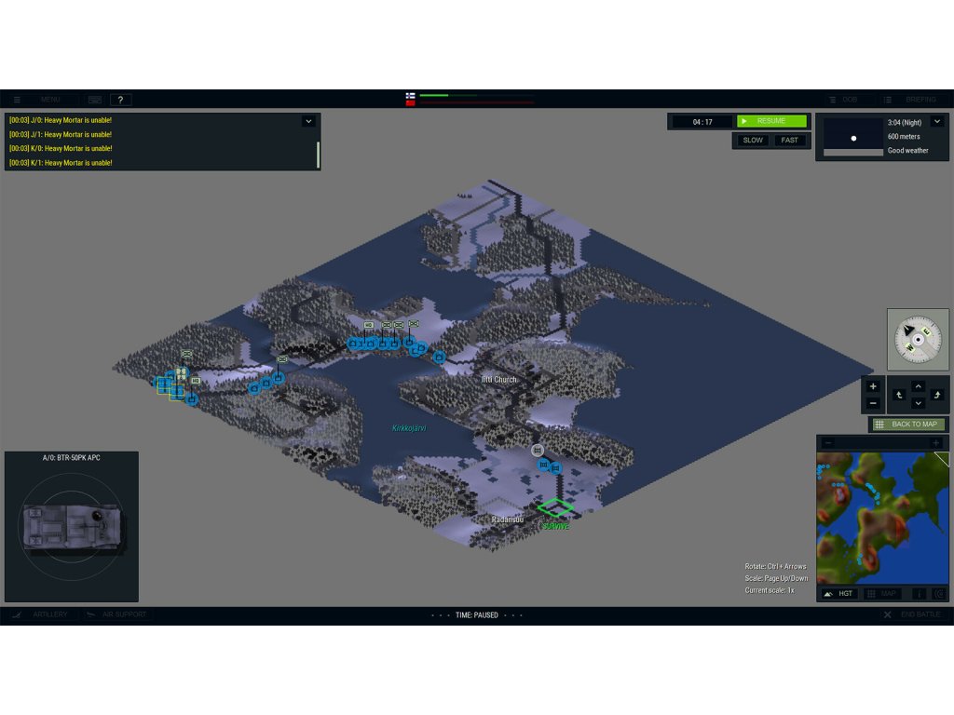Click the keyboard shortcuts icon in top bar
This screenshot has height=715, width=954.
95,100
